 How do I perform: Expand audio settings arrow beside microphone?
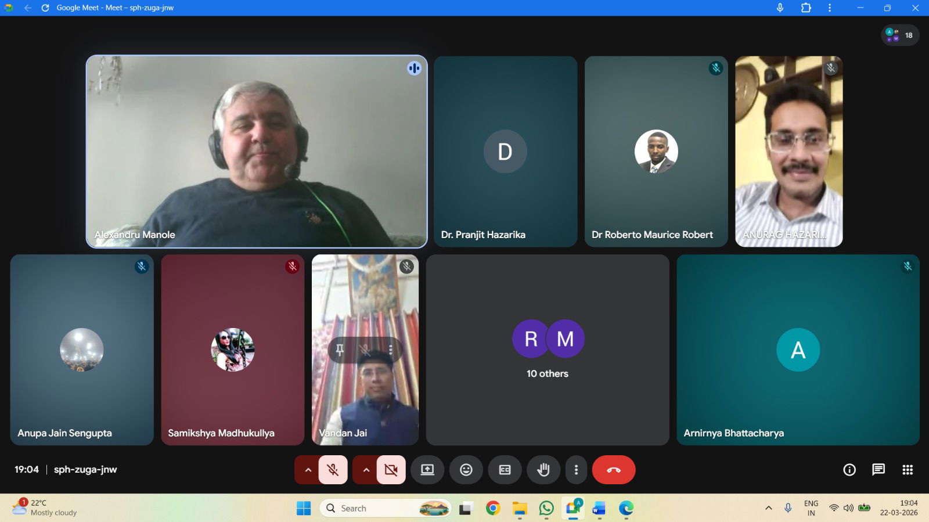pyautogui.click(x=308, y=470)
